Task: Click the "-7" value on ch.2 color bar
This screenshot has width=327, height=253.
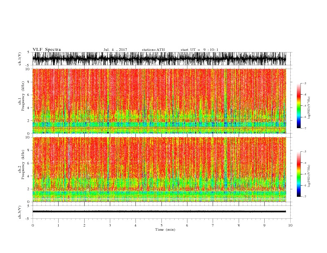Action: click(304, 197)
